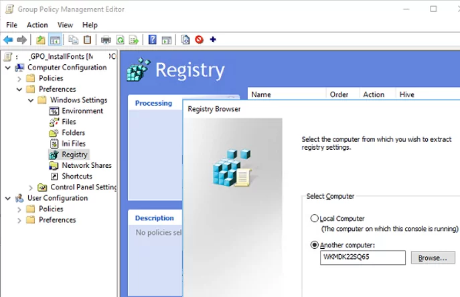Viewport: 460px width, 297px height.
Task: Click the red stop/disable toolbar icon
Action: (x=199, y=39)
